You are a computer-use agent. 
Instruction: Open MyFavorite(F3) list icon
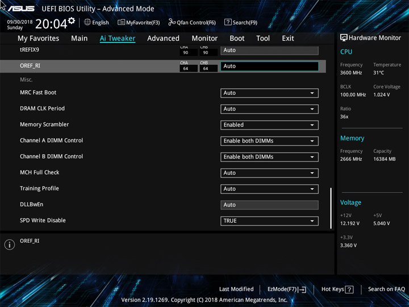click(121, 22)
